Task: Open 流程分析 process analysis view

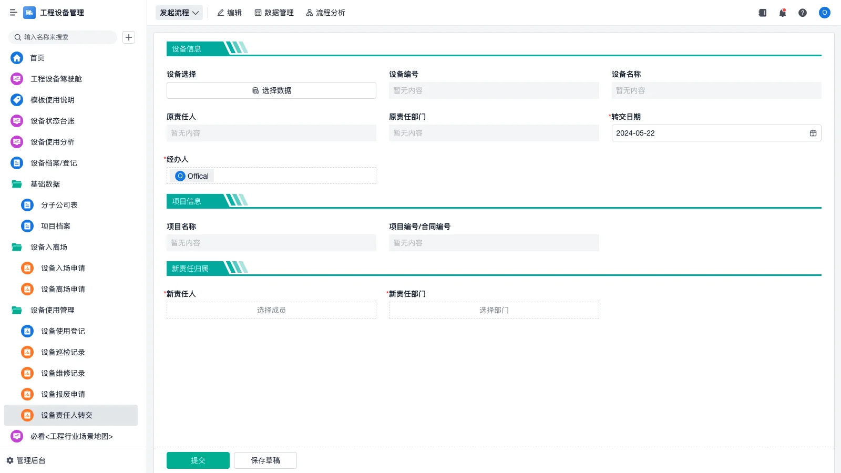Action: pos(325,13)
